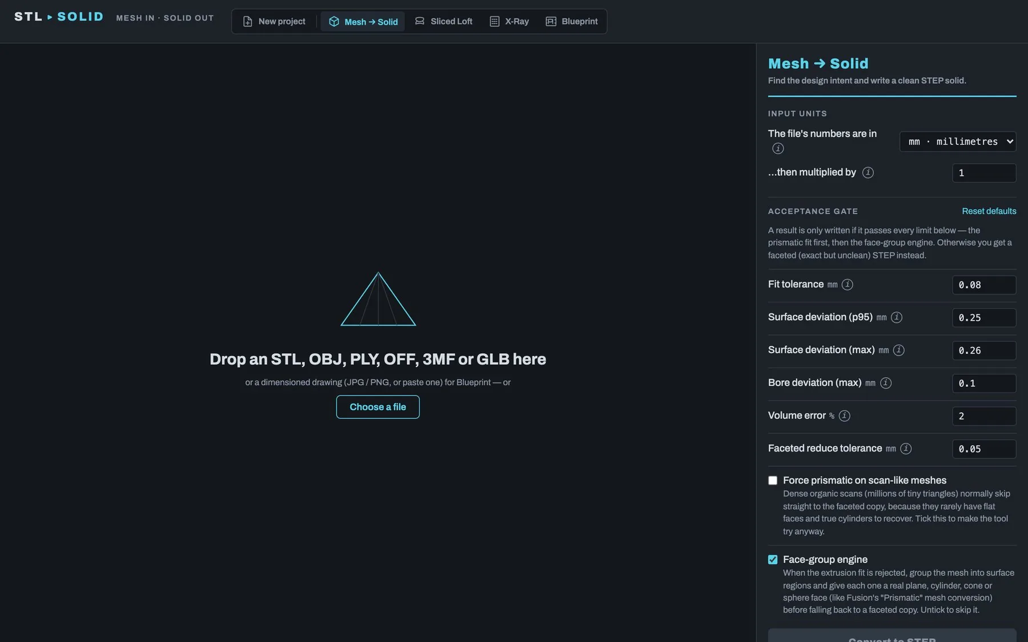Click the triangle mesh drop-zone icon
Viewport: 1028px width, 642px height.
(378, 299)
